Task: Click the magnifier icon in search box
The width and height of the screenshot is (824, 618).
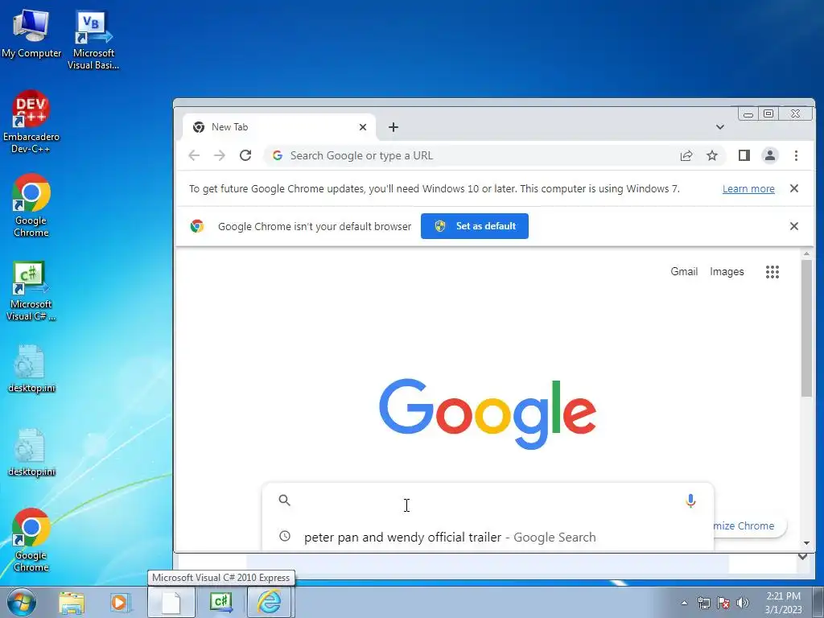Action: click(x=284, y=501)
